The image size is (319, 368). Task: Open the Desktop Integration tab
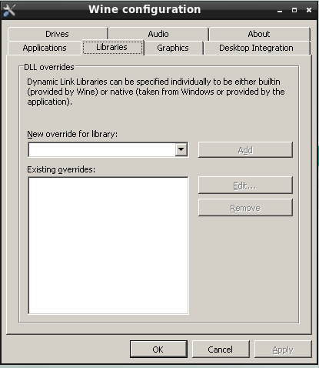257,48
